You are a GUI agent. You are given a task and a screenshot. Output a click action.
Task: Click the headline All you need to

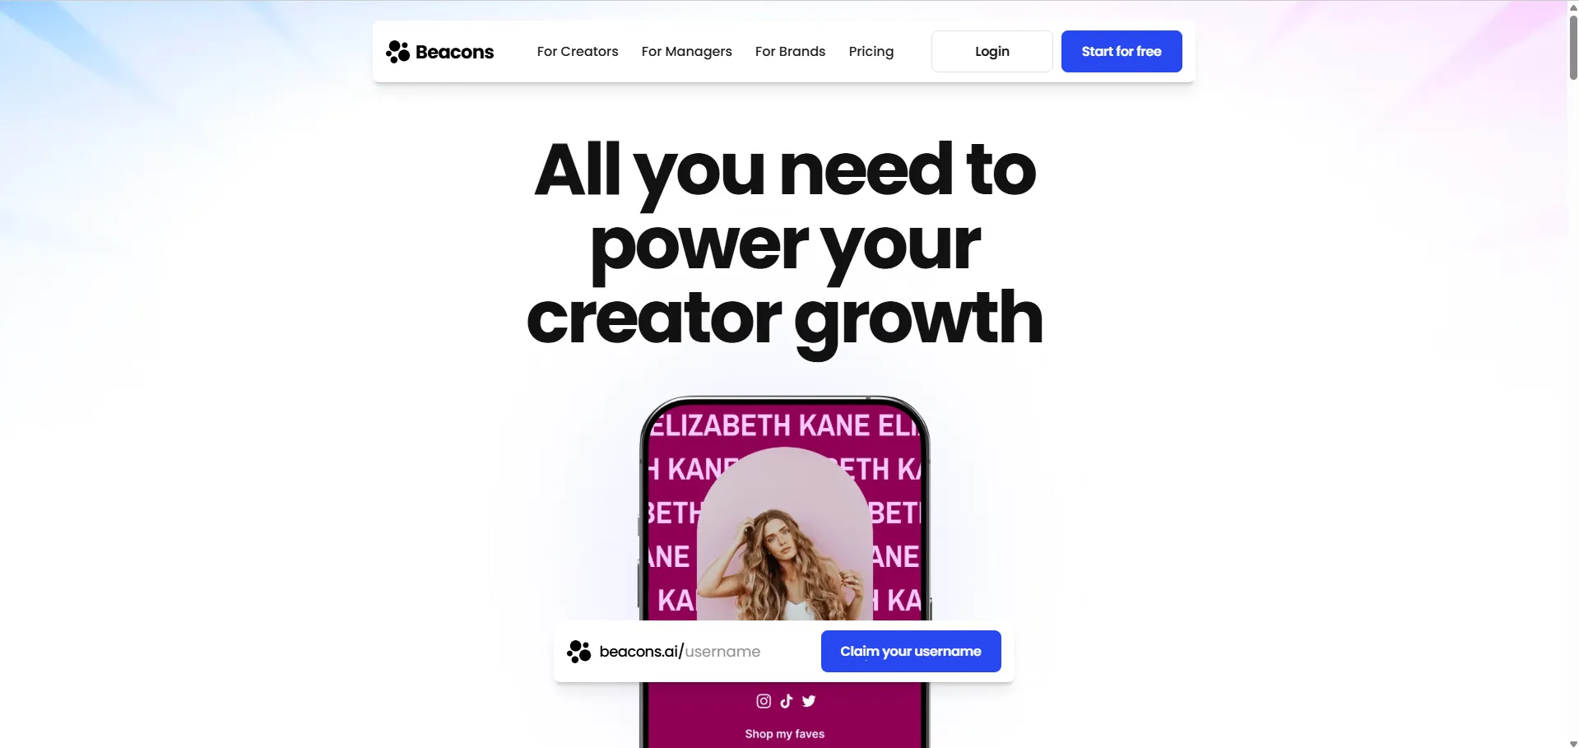785,170
